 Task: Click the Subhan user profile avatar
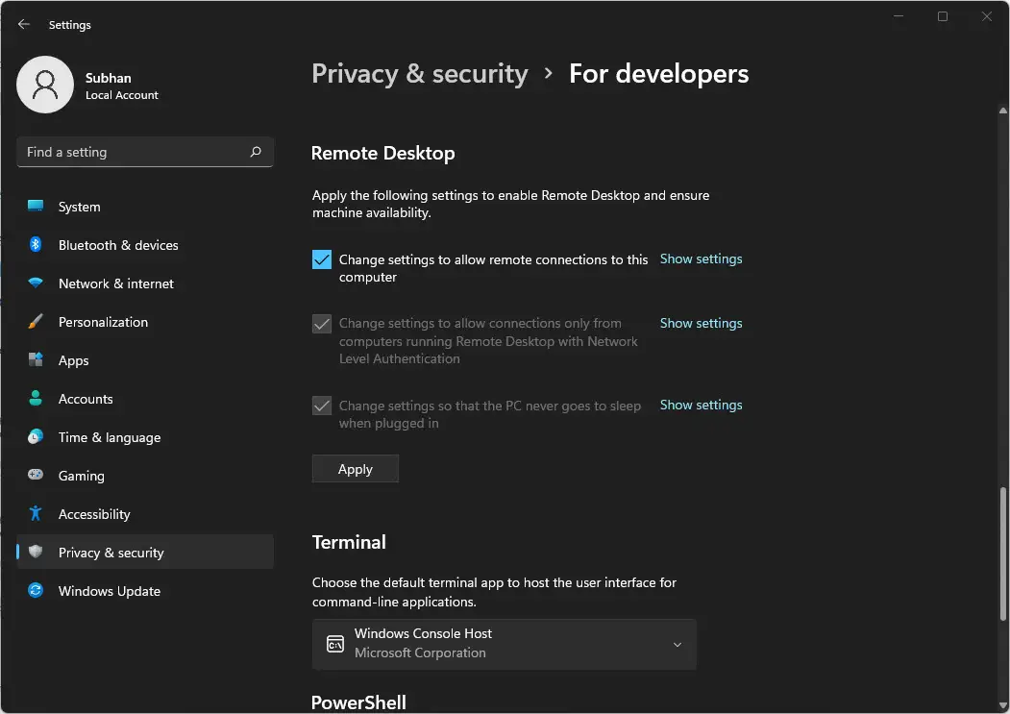pos(45,85)
